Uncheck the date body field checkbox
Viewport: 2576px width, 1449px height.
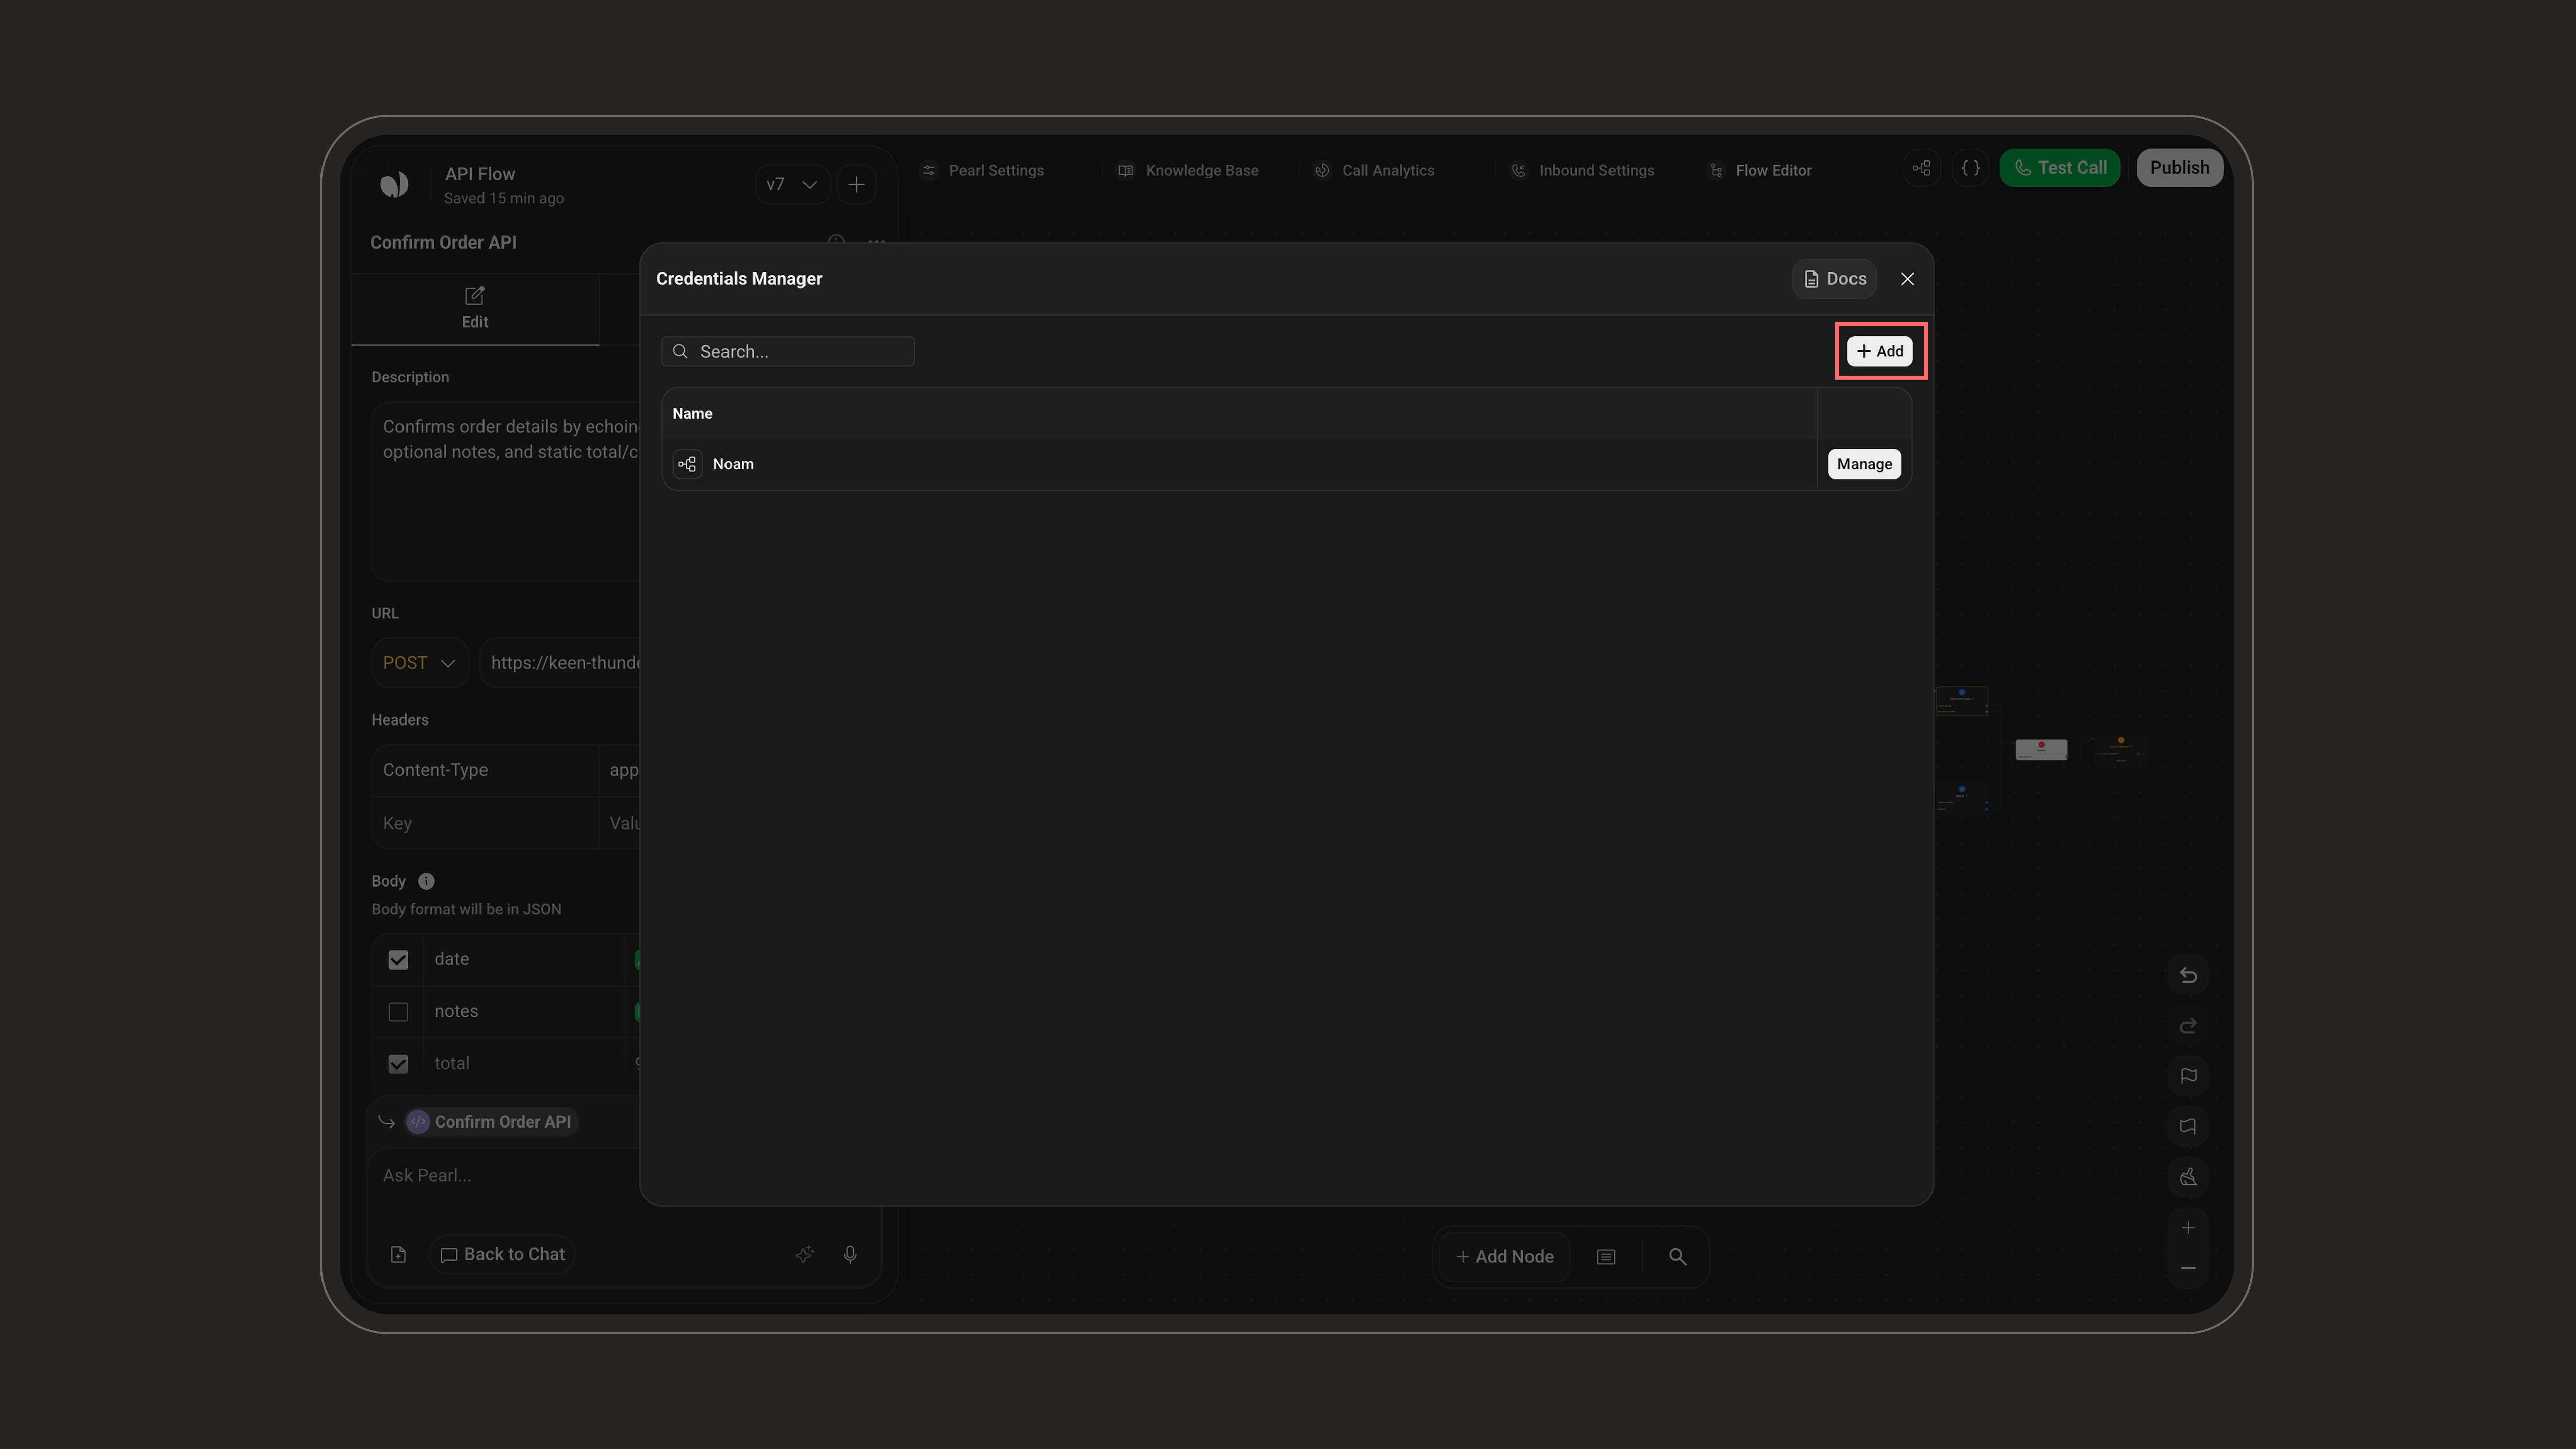(x=398, y=960)
